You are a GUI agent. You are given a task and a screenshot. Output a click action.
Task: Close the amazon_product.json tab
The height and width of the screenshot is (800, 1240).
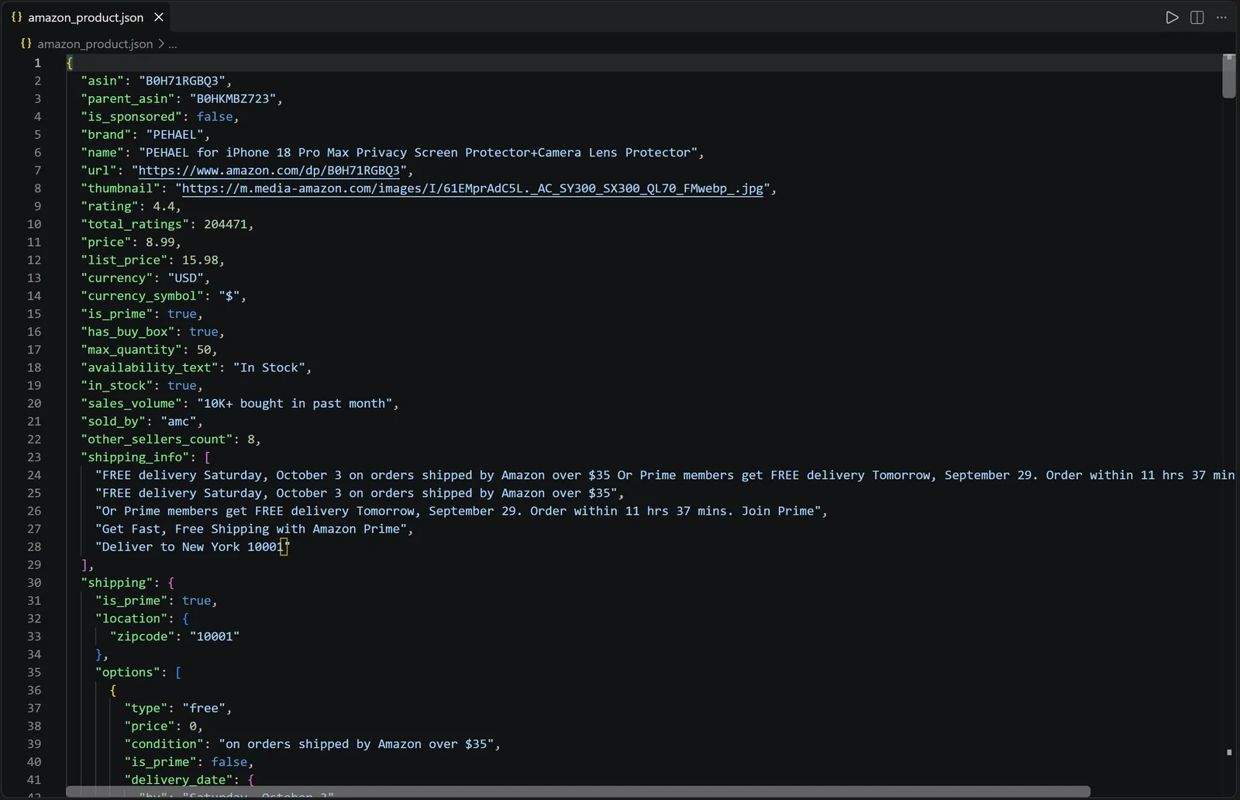(159, 17)
